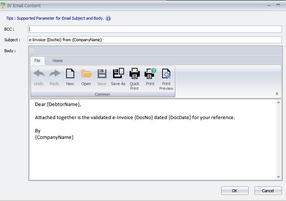The image size is (286, 201).
Task: Click into the Subject text field
Action: [155, 40]
